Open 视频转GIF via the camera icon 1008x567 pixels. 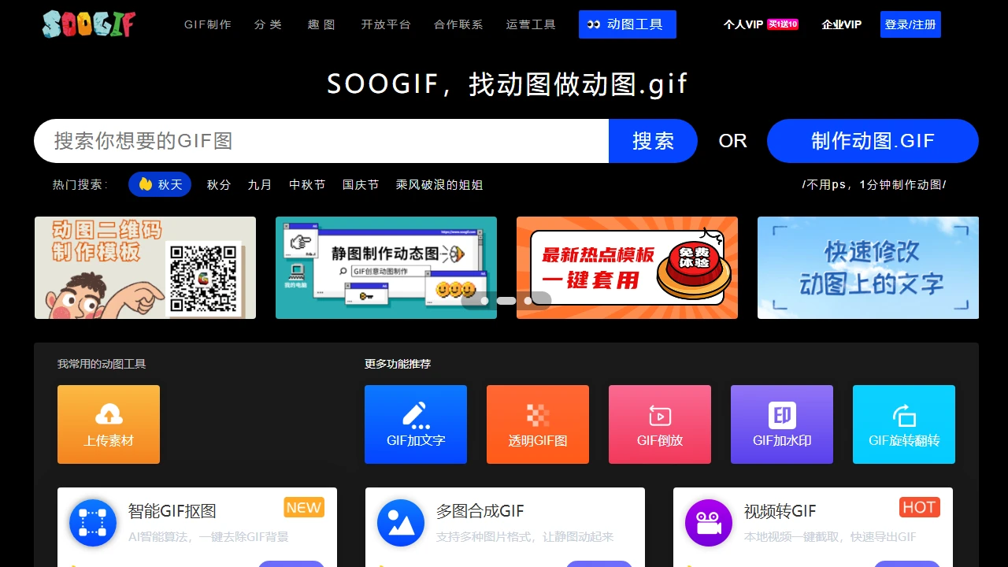point(709,521)
